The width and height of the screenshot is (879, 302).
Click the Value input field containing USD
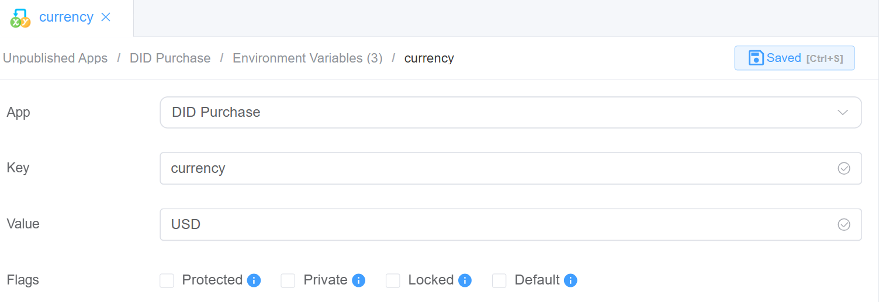497,224
